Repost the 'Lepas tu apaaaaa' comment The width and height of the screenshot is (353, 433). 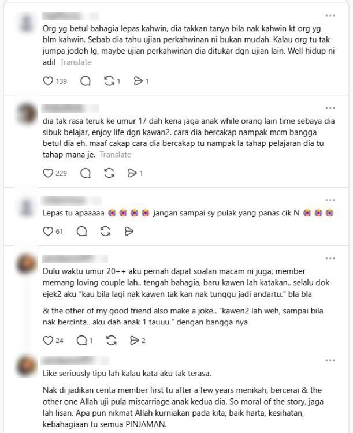(x=106, y=231)
